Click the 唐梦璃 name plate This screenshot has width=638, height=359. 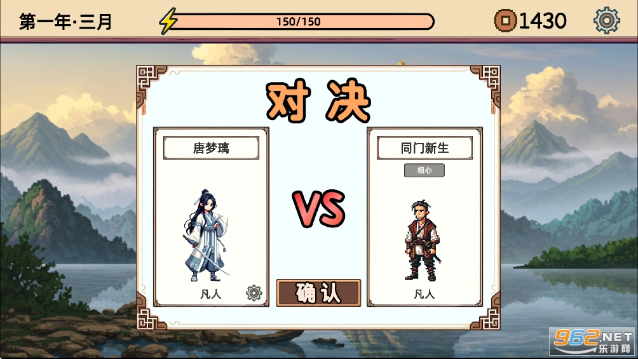pyautogui.click(x=211, y=148)
